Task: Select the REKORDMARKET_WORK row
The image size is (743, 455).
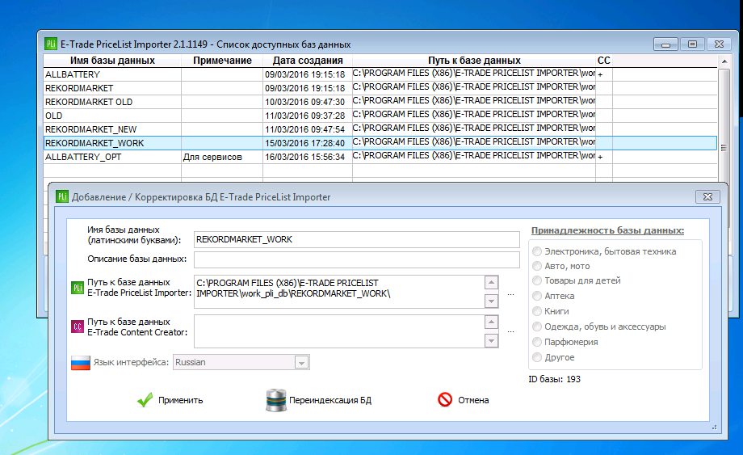Action: tap(380, 143)
